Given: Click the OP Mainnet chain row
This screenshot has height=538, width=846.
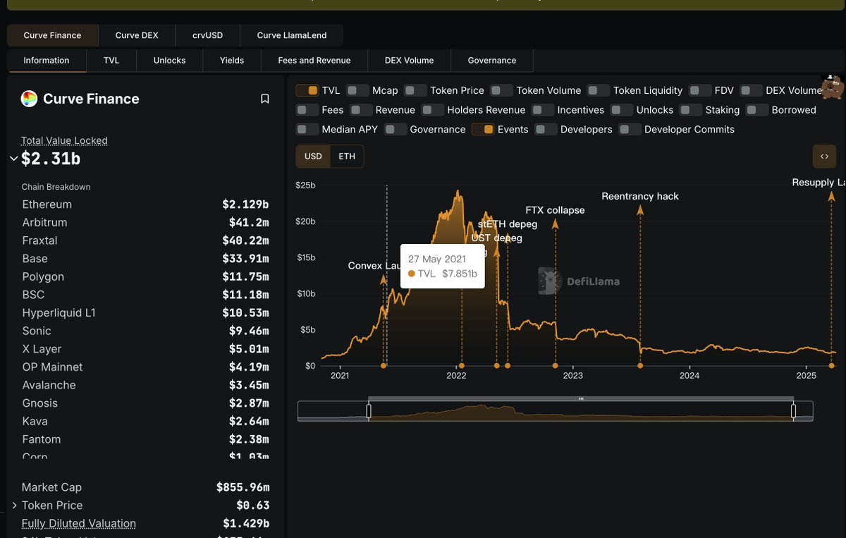Looking at the screenshot, I should [x=145, y=367].
